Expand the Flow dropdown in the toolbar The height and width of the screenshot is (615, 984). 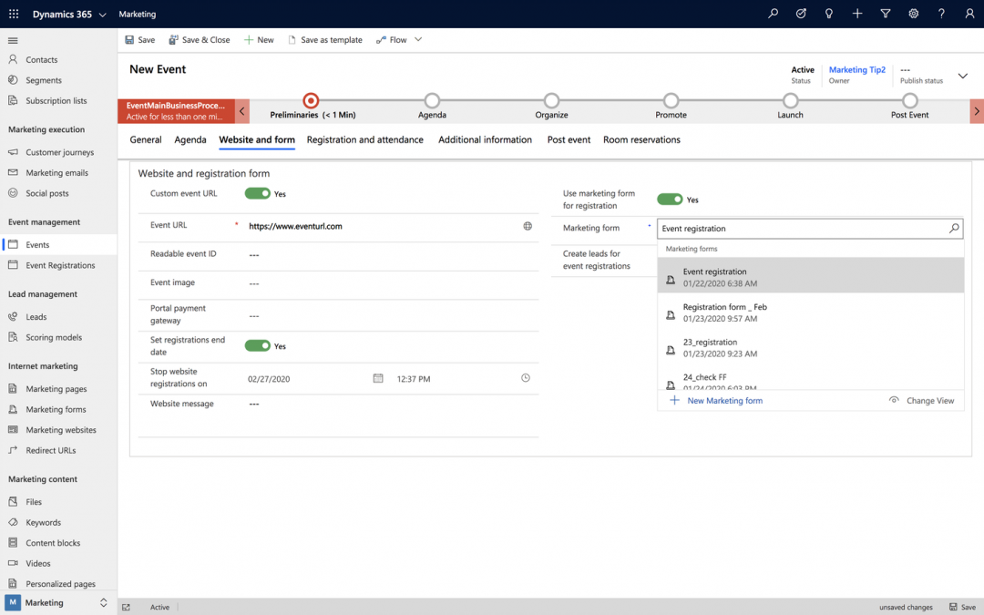417,39
